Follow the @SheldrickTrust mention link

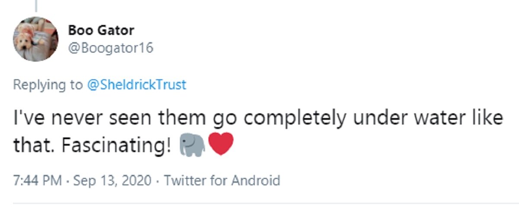pyautogui.click(x=137, y=84)
